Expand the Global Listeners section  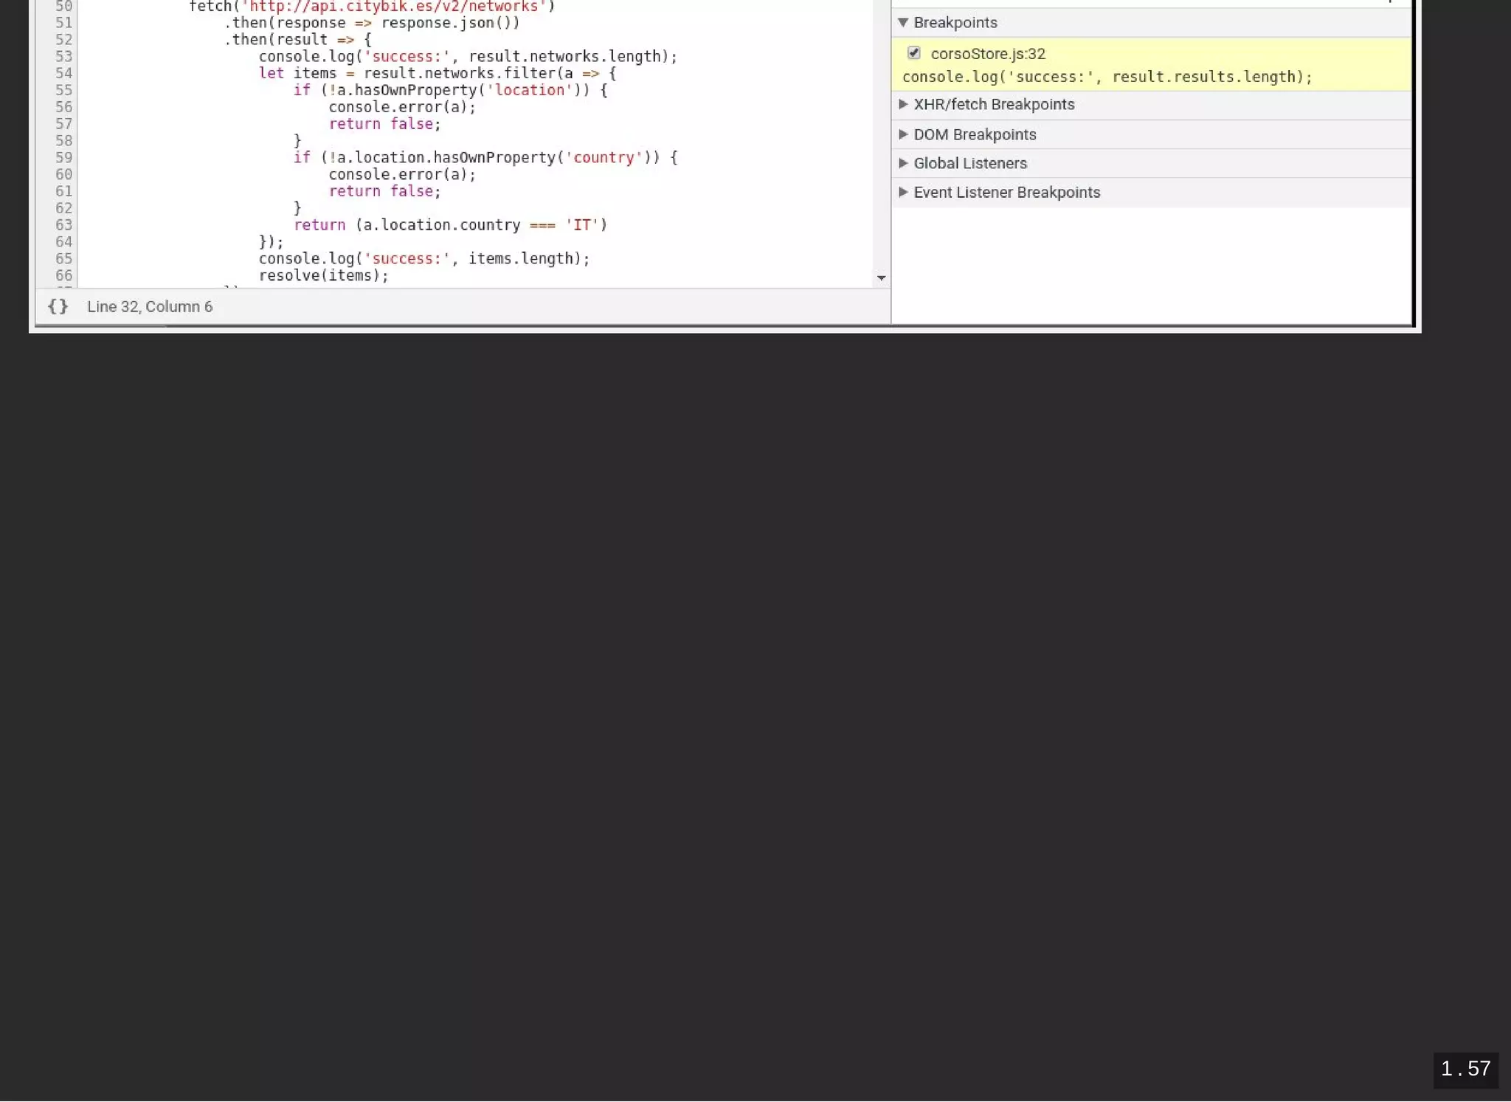coord(903,163)
